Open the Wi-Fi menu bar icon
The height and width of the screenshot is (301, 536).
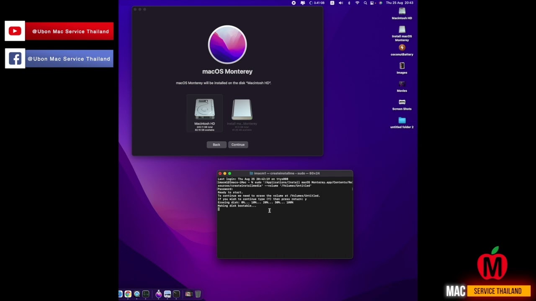coord(357,3)
